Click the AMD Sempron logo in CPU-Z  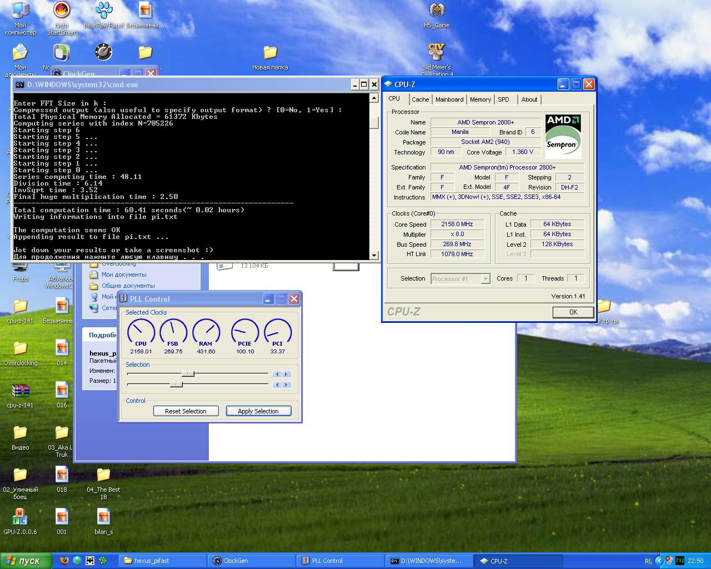563,136
